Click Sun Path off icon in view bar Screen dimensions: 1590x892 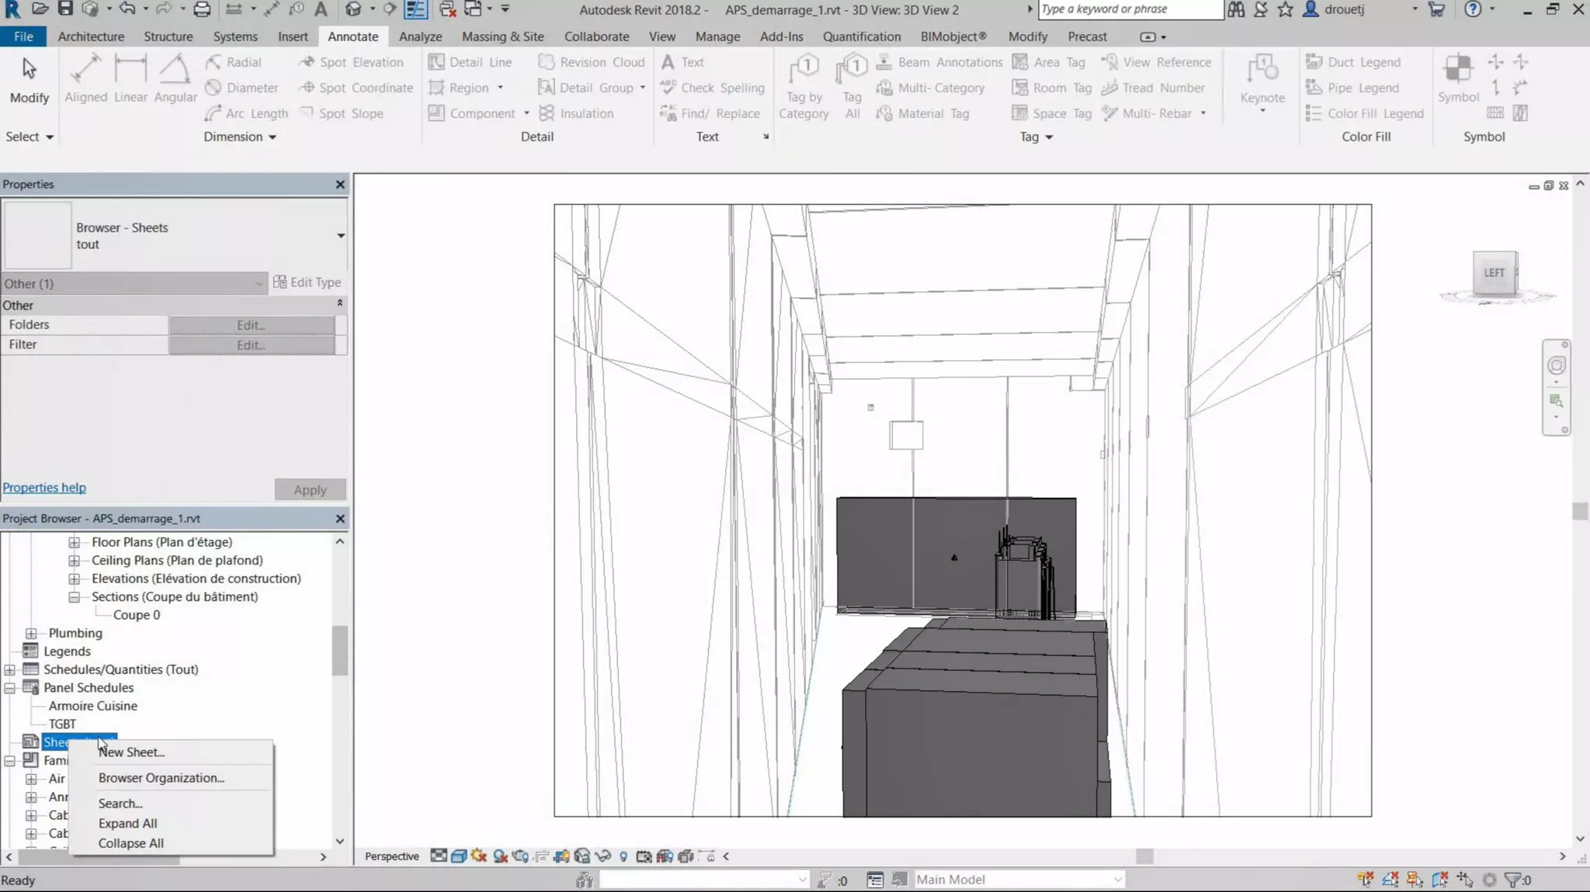pyautogui.click(x=479, y=856)
